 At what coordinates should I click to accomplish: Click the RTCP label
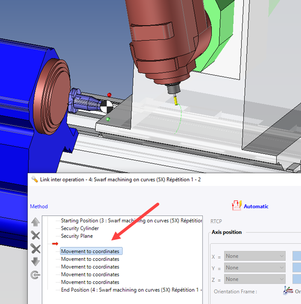point(216,221)
